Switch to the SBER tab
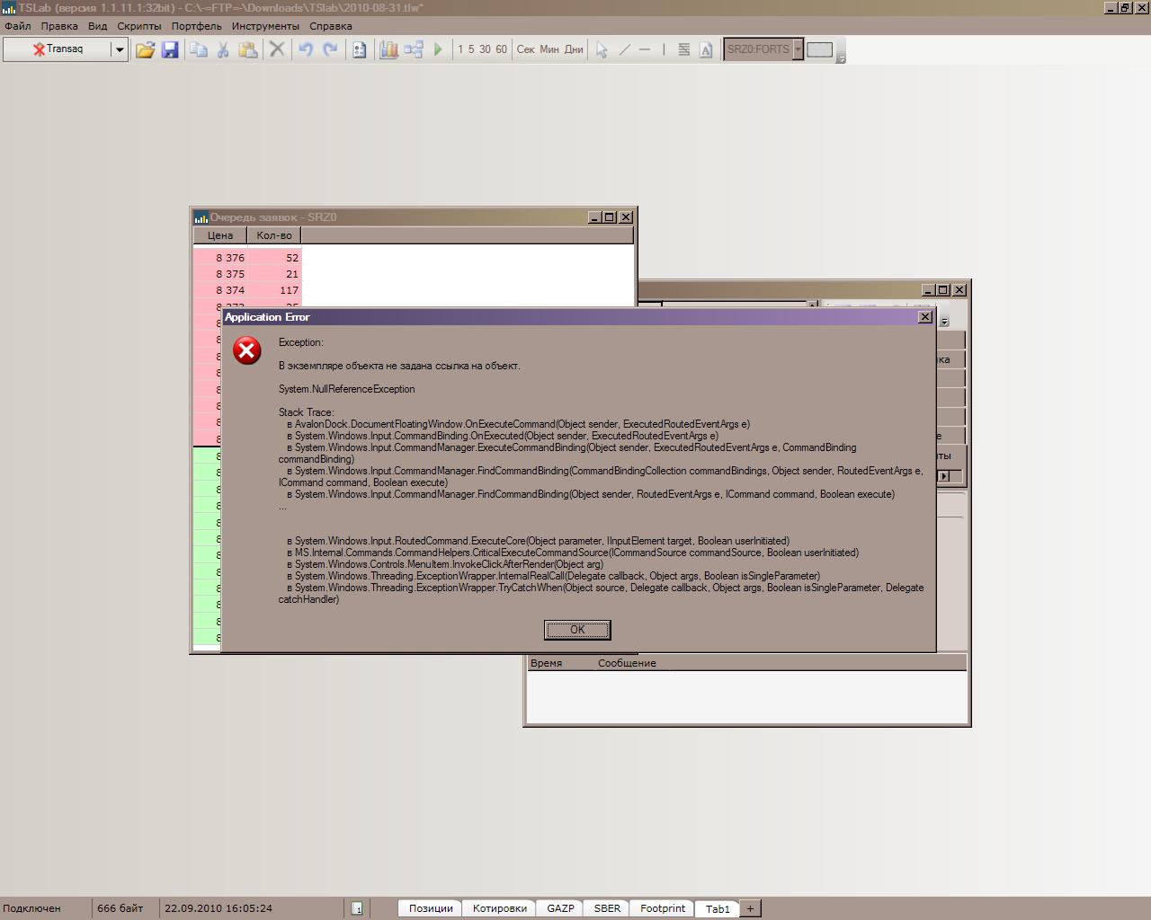The width and height of the screenshot is (1151, 920). [x=607, y=908]
